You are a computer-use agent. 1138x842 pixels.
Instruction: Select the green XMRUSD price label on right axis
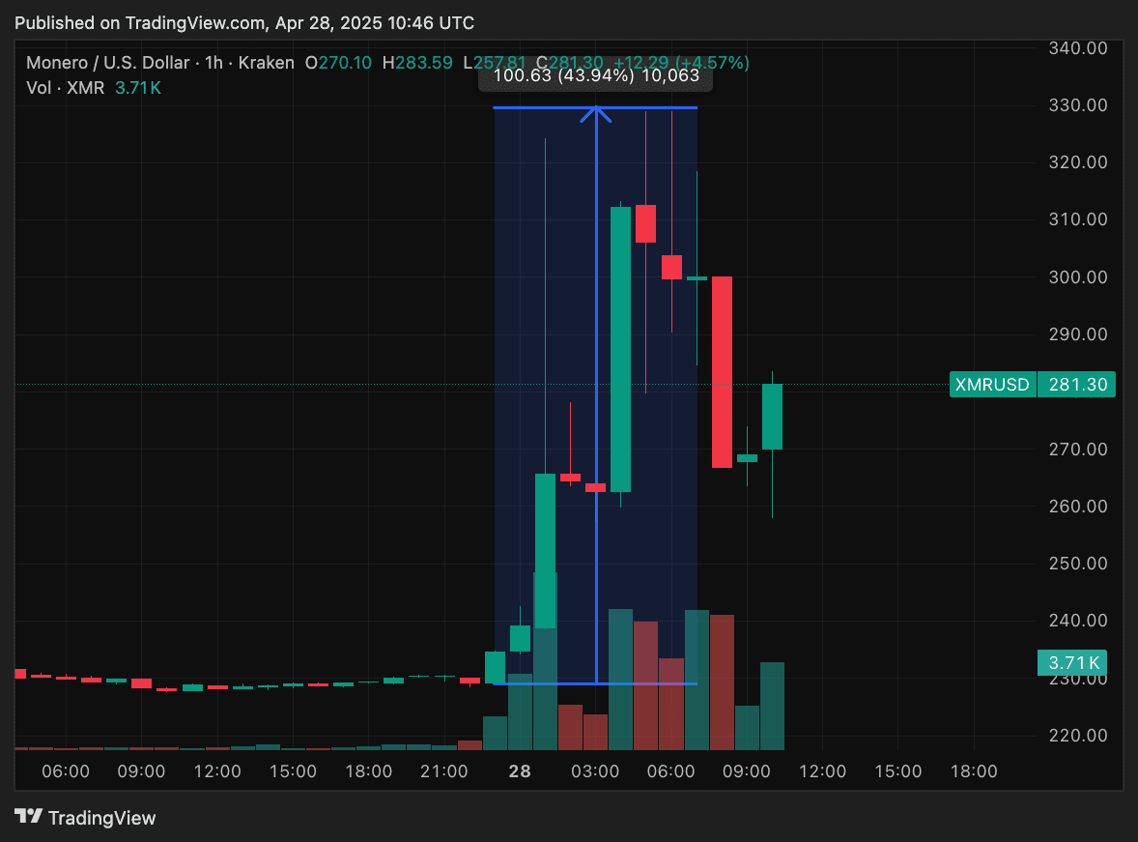[1031, 384]
